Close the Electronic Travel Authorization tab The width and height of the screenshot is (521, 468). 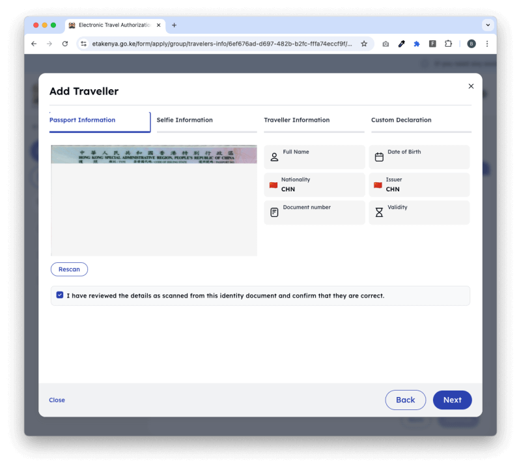[159, 25]
